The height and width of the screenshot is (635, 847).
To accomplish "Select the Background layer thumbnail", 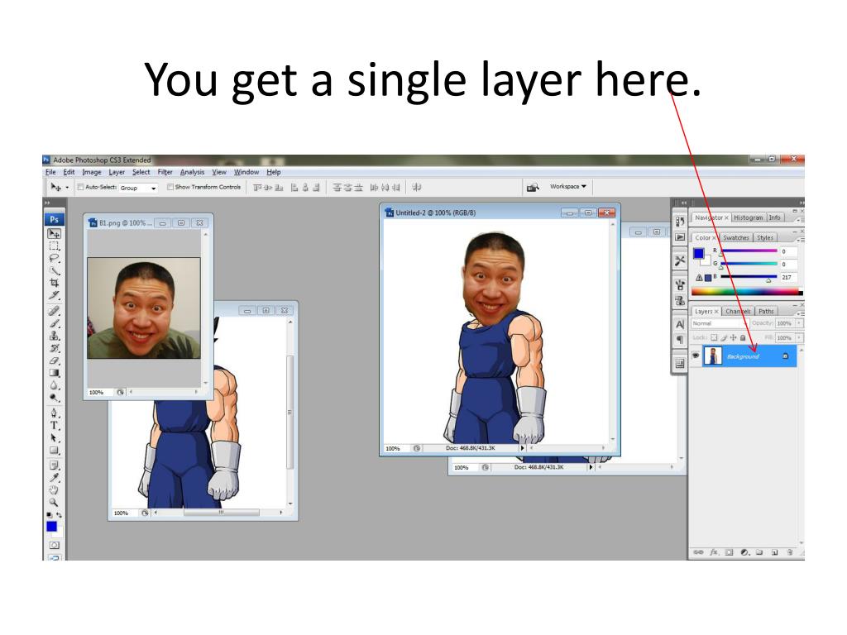I will click(x=712, y=356).
